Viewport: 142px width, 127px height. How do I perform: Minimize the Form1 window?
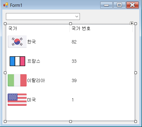pos(106,5)
